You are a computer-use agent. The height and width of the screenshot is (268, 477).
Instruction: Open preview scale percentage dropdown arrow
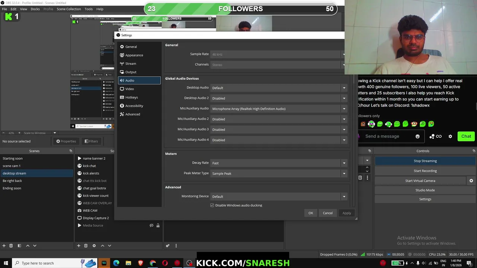tap(55, 133)
